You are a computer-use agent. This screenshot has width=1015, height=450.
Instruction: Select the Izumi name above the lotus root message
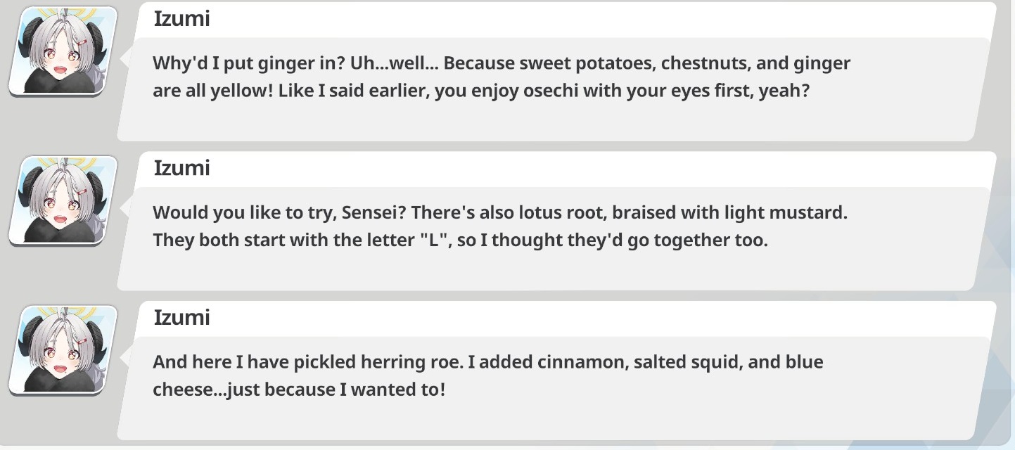(181, 168)
